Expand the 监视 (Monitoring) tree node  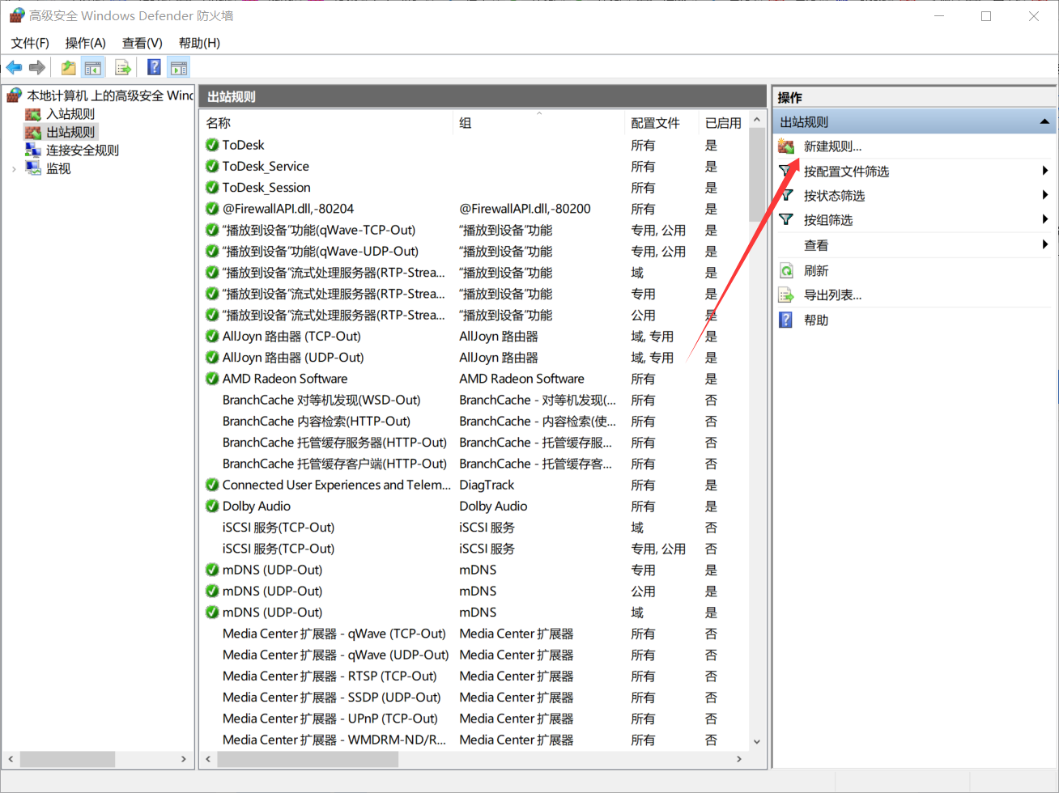tap(14, 169)
